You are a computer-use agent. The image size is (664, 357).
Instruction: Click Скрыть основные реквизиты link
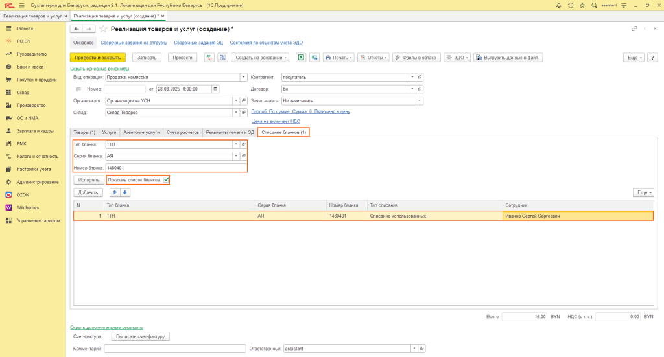coord(99,69)
